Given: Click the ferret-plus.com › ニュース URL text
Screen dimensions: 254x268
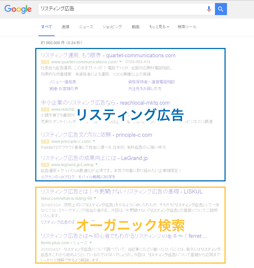Looking at the screenshot, I should click(x=64, y=243).
